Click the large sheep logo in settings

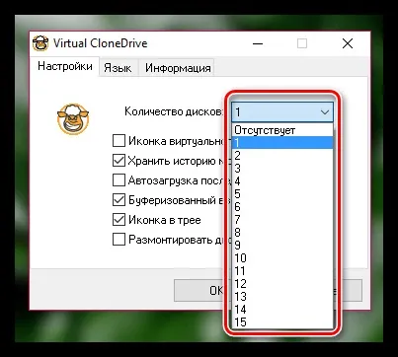point(73,118)
